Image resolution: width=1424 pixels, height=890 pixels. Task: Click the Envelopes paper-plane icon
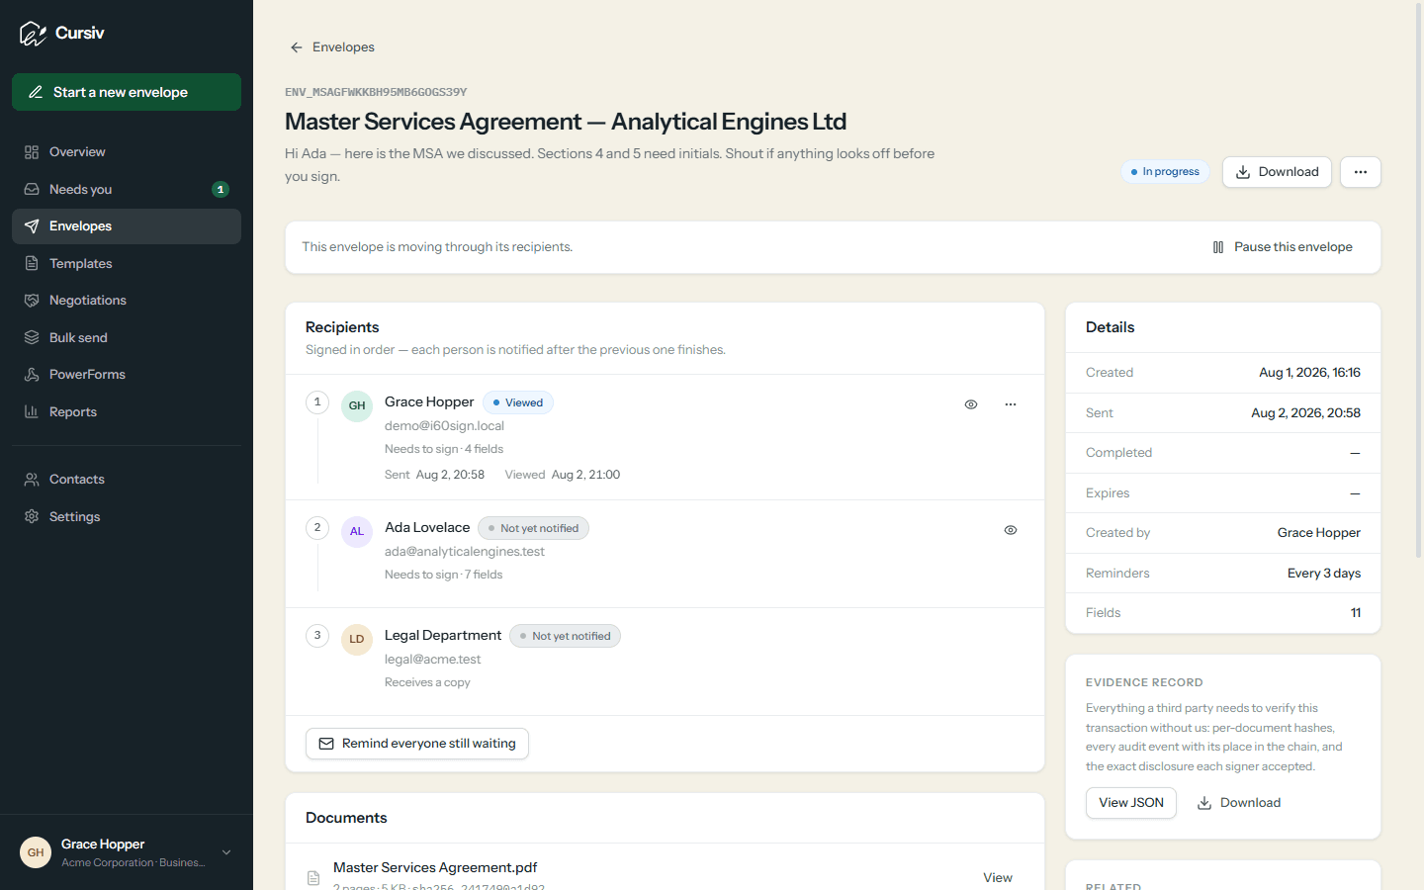(x=32, y=226)
